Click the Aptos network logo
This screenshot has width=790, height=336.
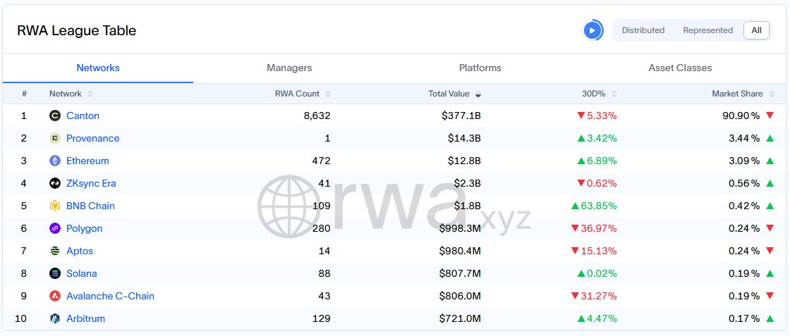pyautogui.click(x=55, y=251)
